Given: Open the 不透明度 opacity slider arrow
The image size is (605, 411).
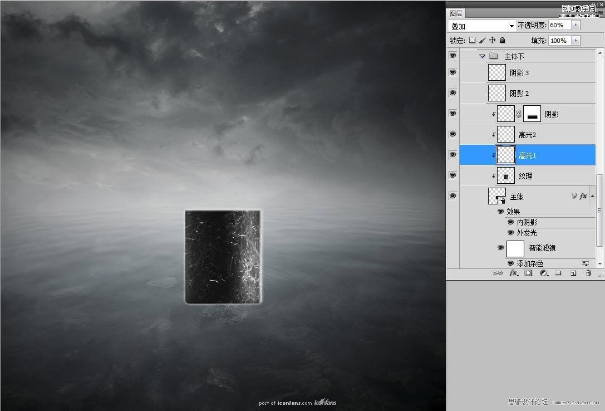Looking at the screenshot, I should (576, 25).
